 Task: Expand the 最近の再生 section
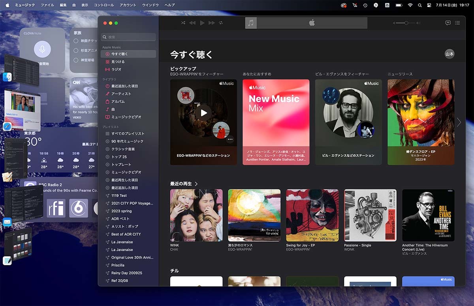[184, 184]
